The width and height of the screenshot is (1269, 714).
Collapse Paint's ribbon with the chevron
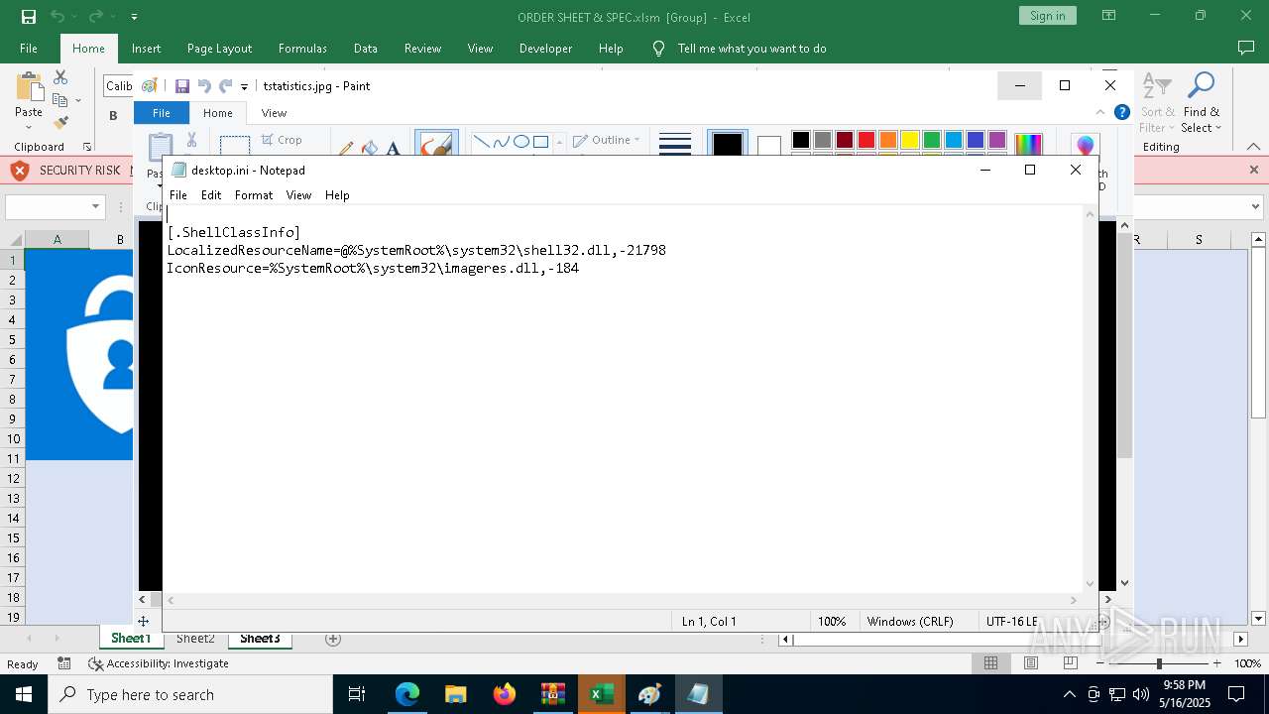pos(1099,112)
